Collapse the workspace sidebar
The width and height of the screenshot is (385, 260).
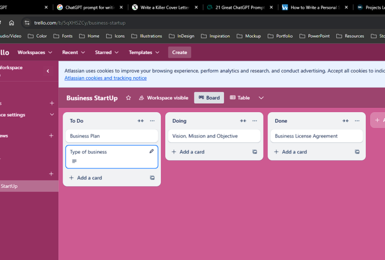tap(48, 71)
